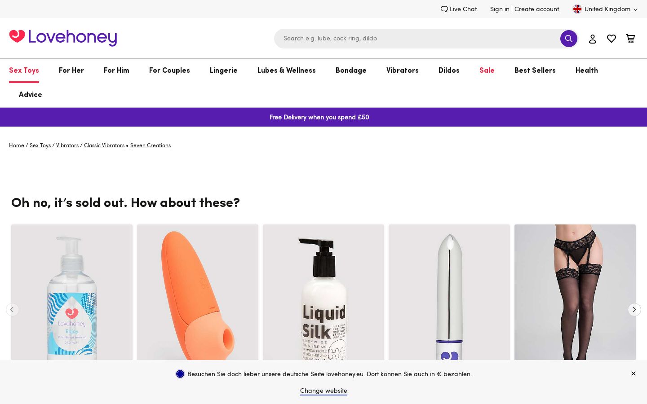Open the Lingerie menu
This screenshot has width=647, height=404.
click(224, 70)
